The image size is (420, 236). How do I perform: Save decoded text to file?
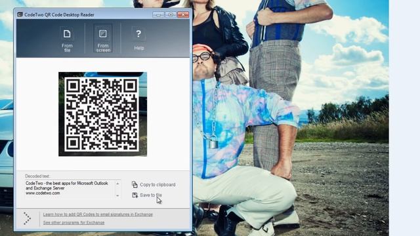(147, 195)
